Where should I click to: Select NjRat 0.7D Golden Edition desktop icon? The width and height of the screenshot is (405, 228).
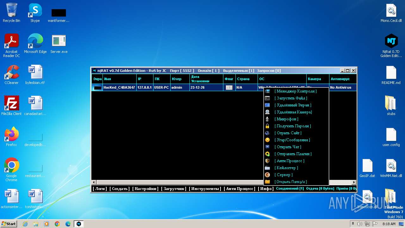[x=391, y=46]
